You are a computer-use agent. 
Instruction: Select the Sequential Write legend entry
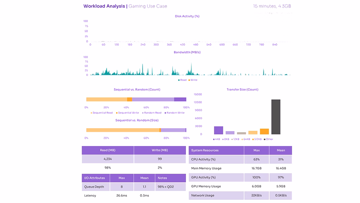click(x=127, y=113)
